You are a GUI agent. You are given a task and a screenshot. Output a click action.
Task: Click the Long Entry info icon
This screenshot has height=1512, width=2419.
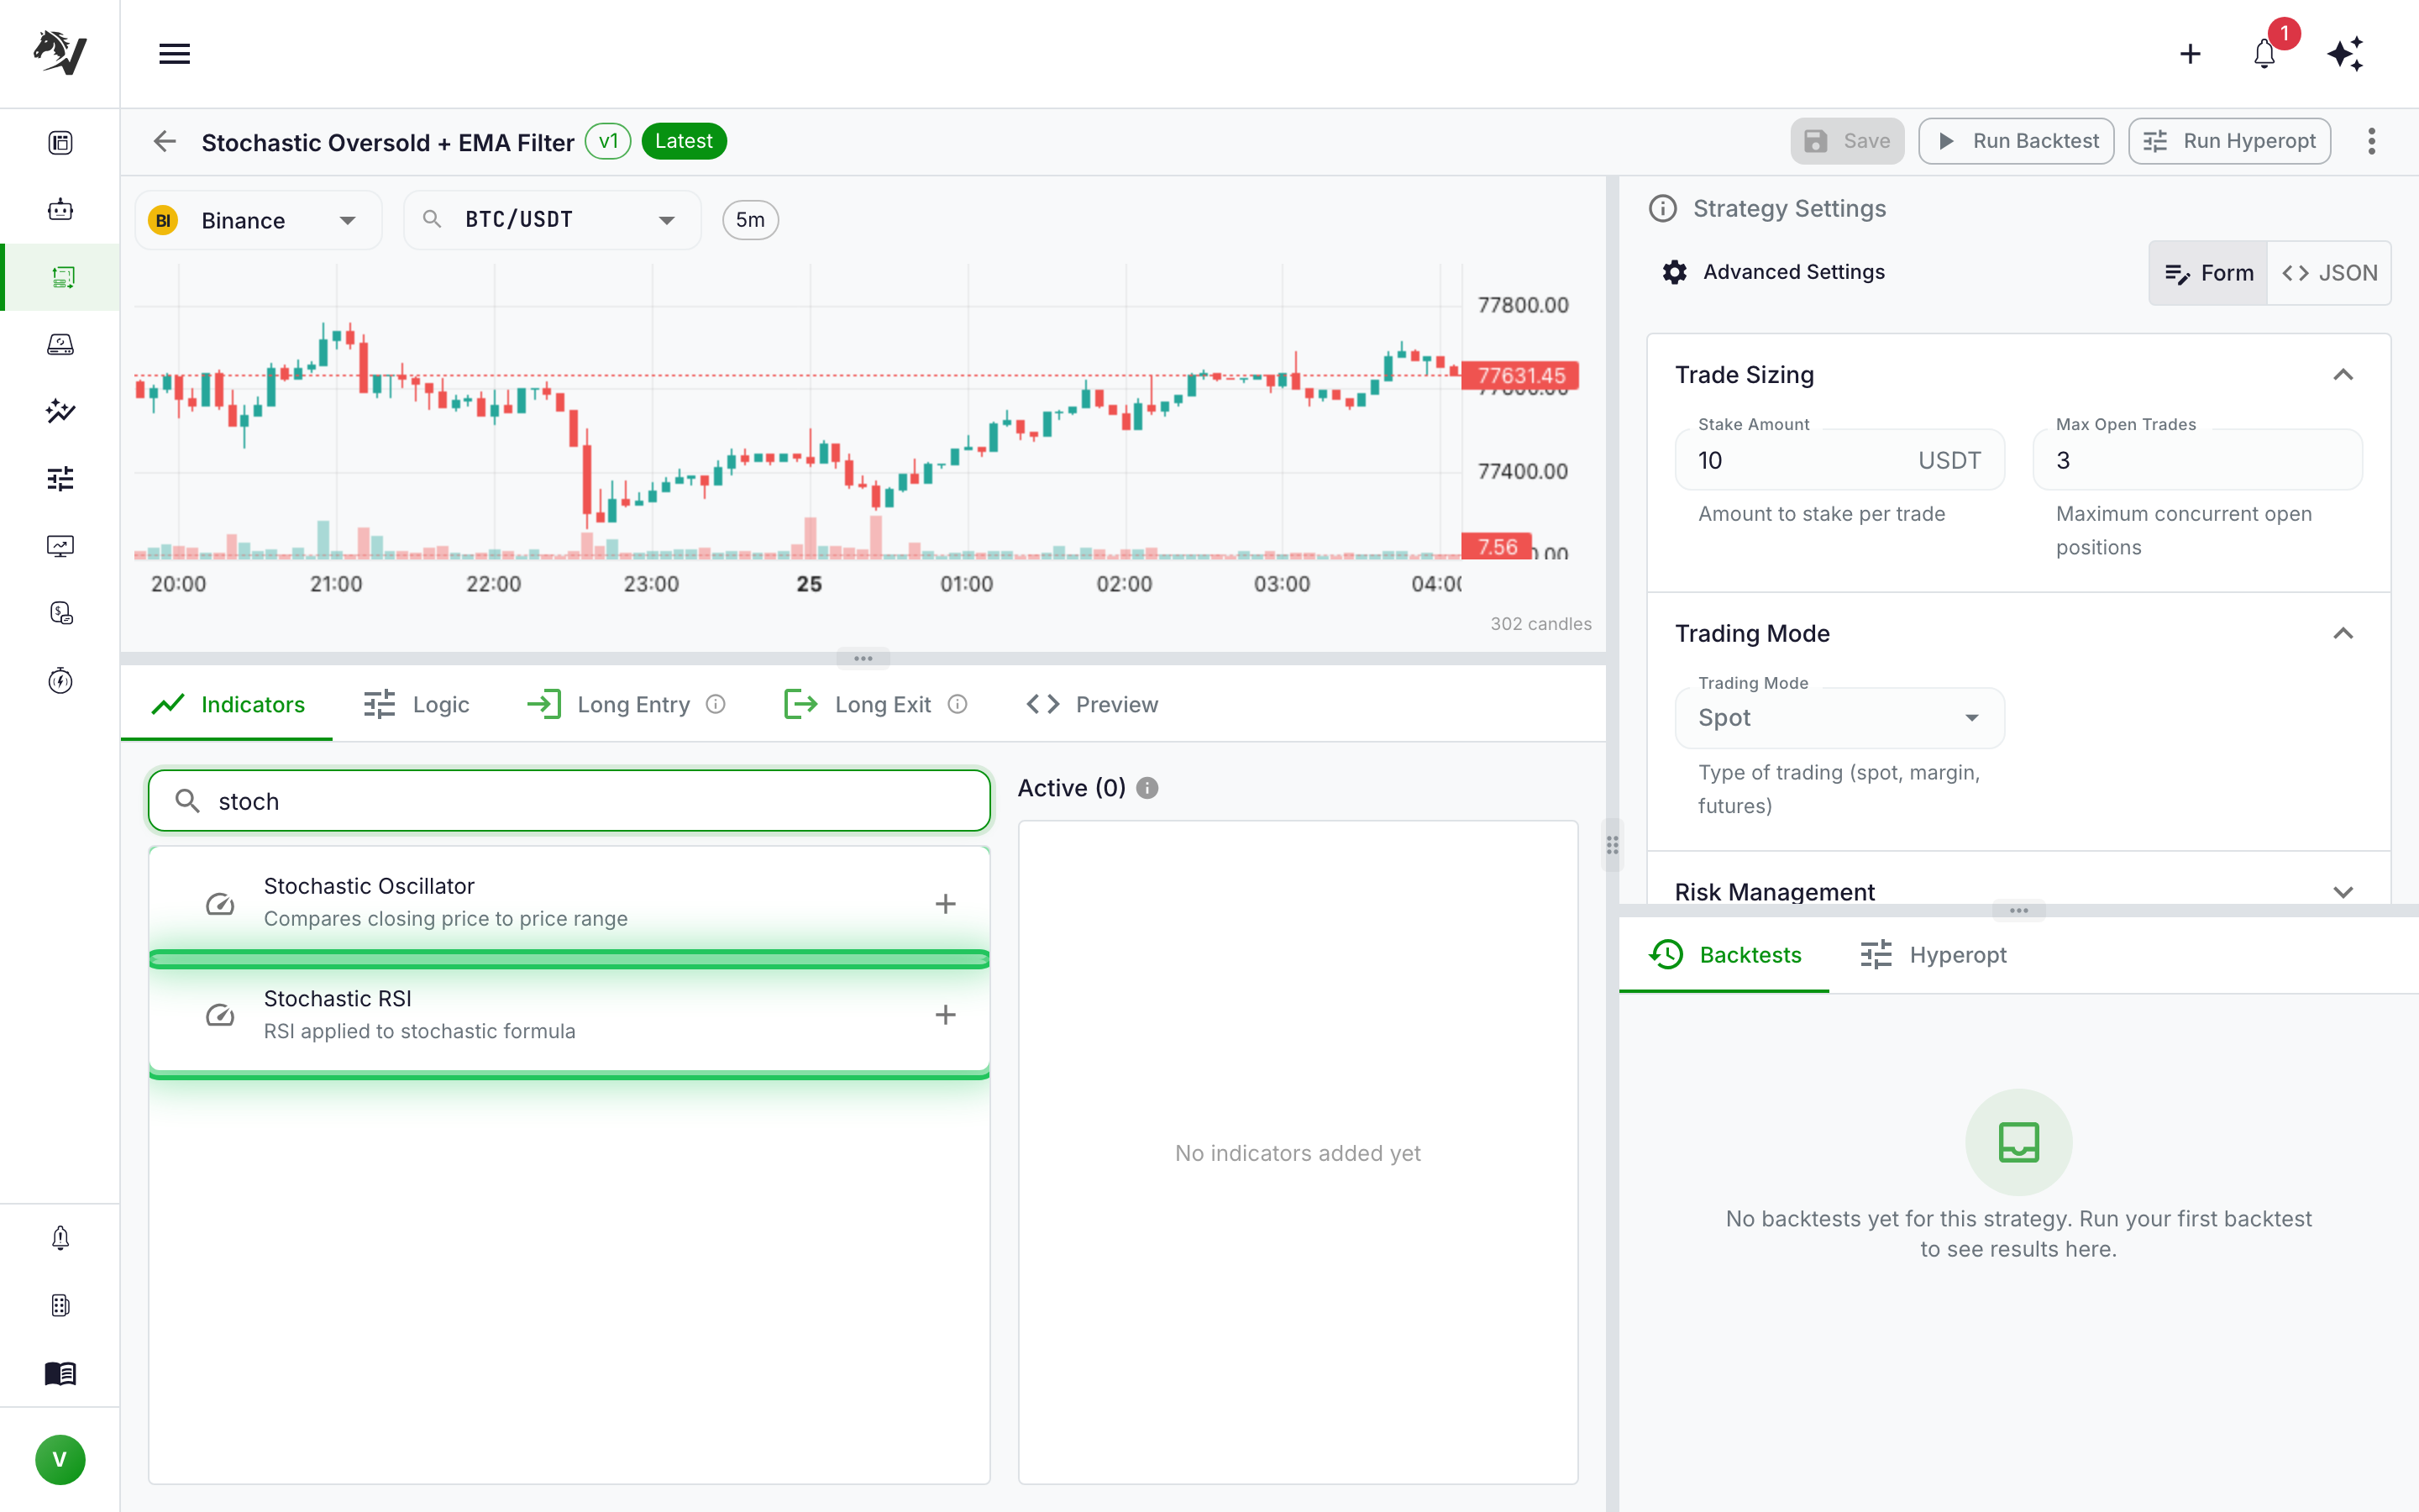click(716, 704)
